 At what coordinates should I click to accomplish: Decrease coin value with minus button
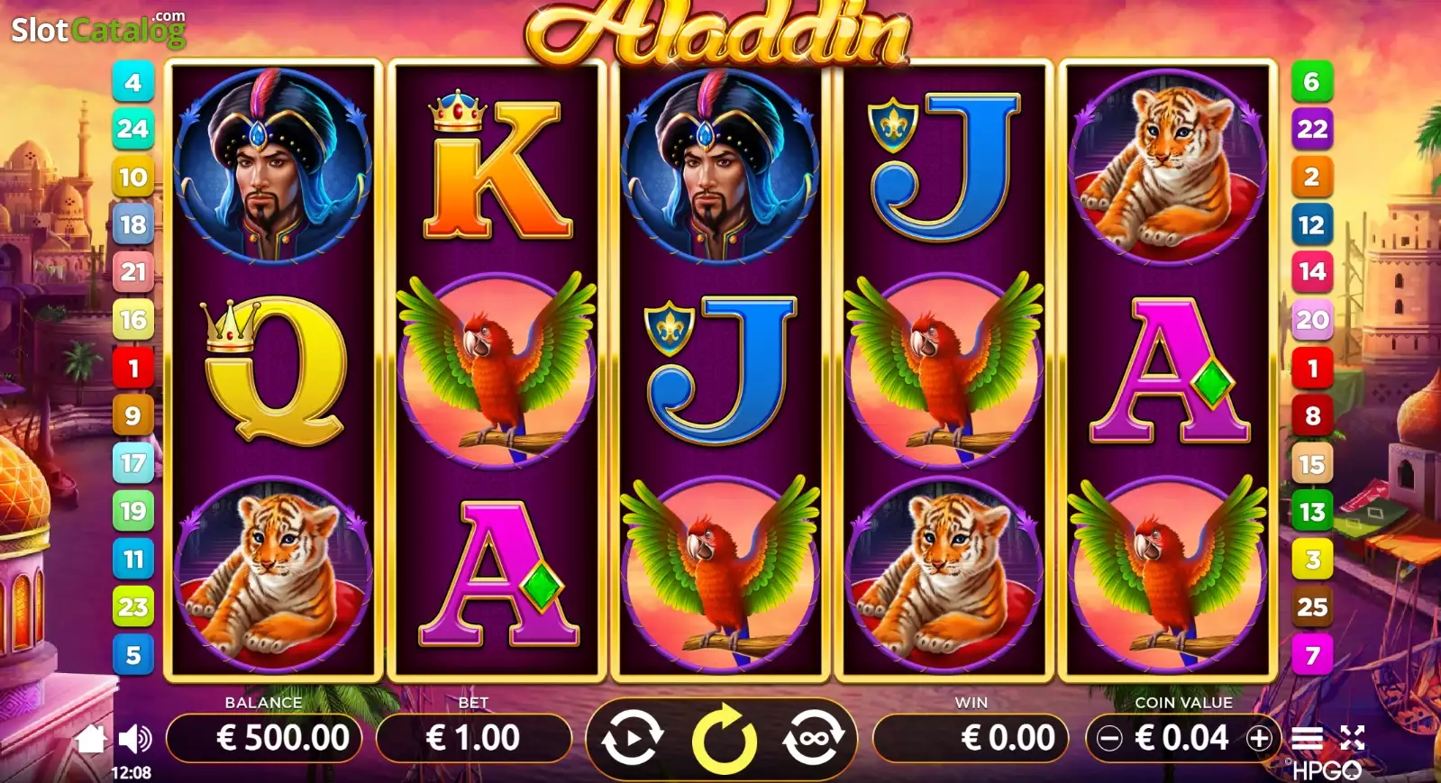pos(1109,739)
